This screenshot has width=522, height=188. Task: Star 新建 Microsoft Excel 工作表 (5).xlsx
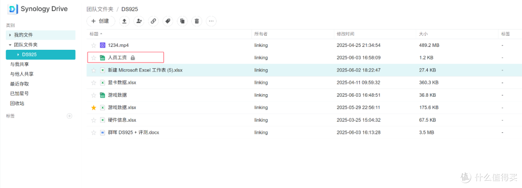94,70
